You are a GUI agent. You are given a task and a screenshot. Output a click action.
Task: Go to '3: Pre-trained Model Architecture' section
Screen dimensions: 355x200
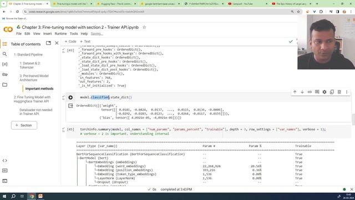34,78
